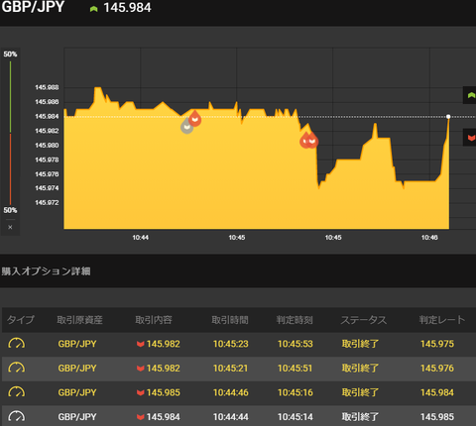Click the 判定レート column header
Screen dimensions: 476x426
442,320
